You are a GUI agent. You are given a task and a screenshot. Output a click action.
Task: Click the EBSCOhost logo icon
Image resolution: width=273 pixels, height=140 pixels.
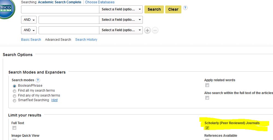click(6, 8)
